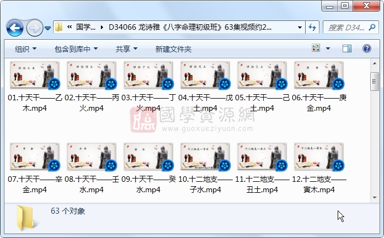Viewport: 384px width, 238px height.
Task: Select thumbnail of 11.十二地支——丑土.mp4
Action: click(262, 157)
